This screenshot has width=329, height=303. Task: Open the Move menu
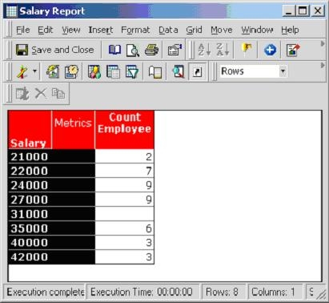point(222,30)
